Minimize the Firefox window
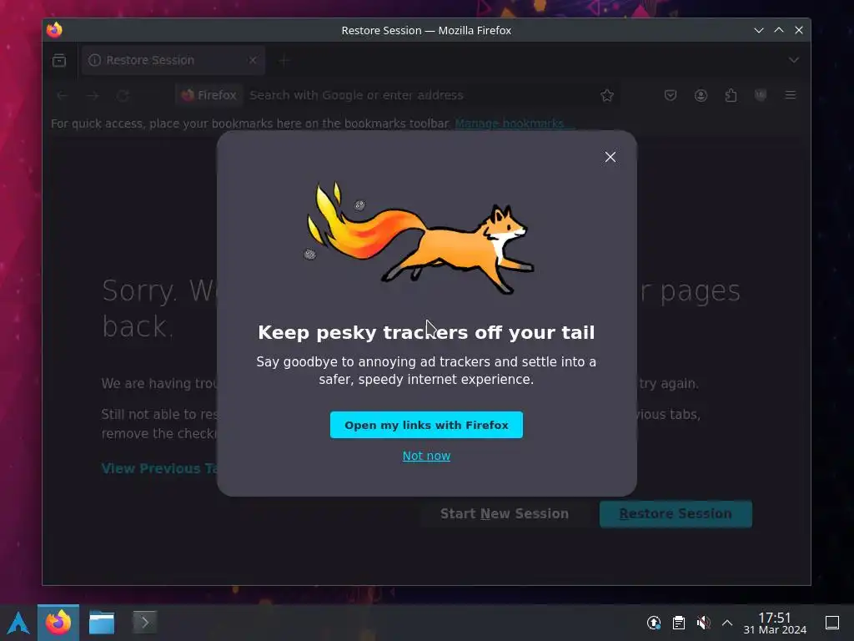This screenshot has width=854, height=641. [x=759, y=30]
